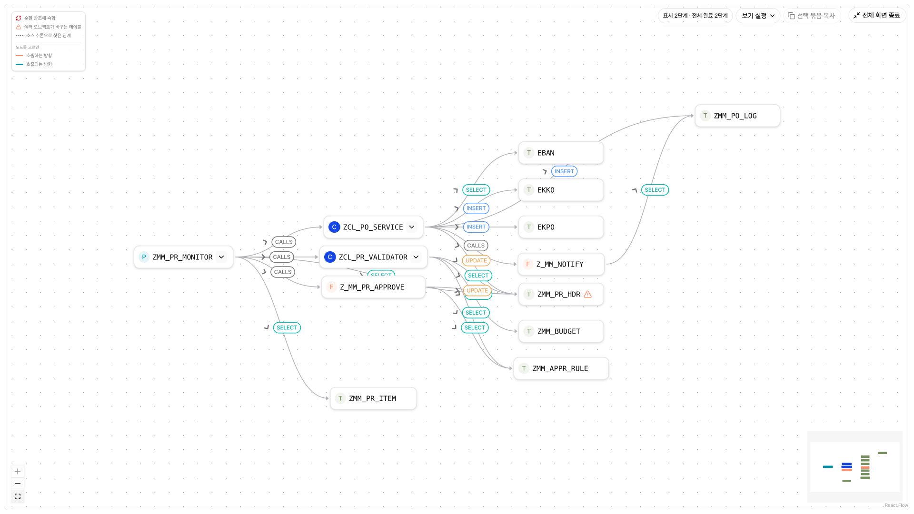The image size is (914, 514).
Task: Click the T icon of ZMM_PR_ITEM
Action: (340, 398)
